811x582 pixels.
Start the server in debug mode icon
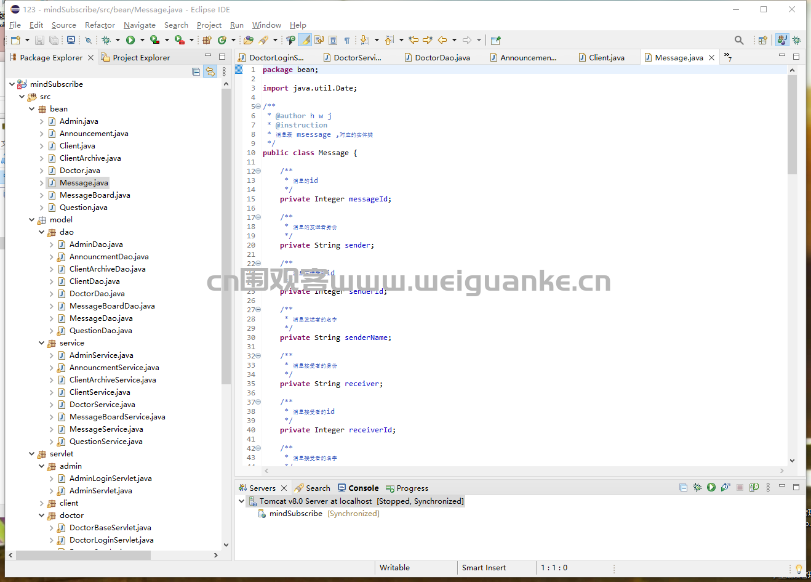pos(697,487)
